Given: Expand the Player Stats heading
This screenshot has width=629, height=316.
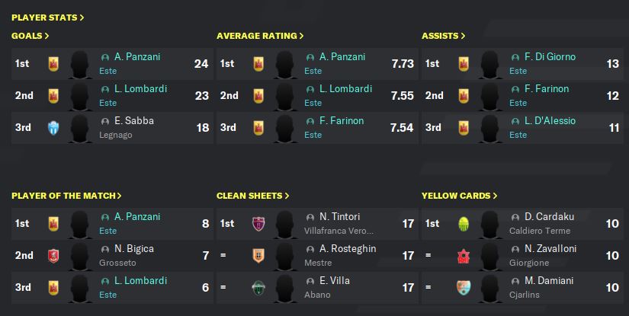Looking at the screenshot, I should tap(48, 17).
